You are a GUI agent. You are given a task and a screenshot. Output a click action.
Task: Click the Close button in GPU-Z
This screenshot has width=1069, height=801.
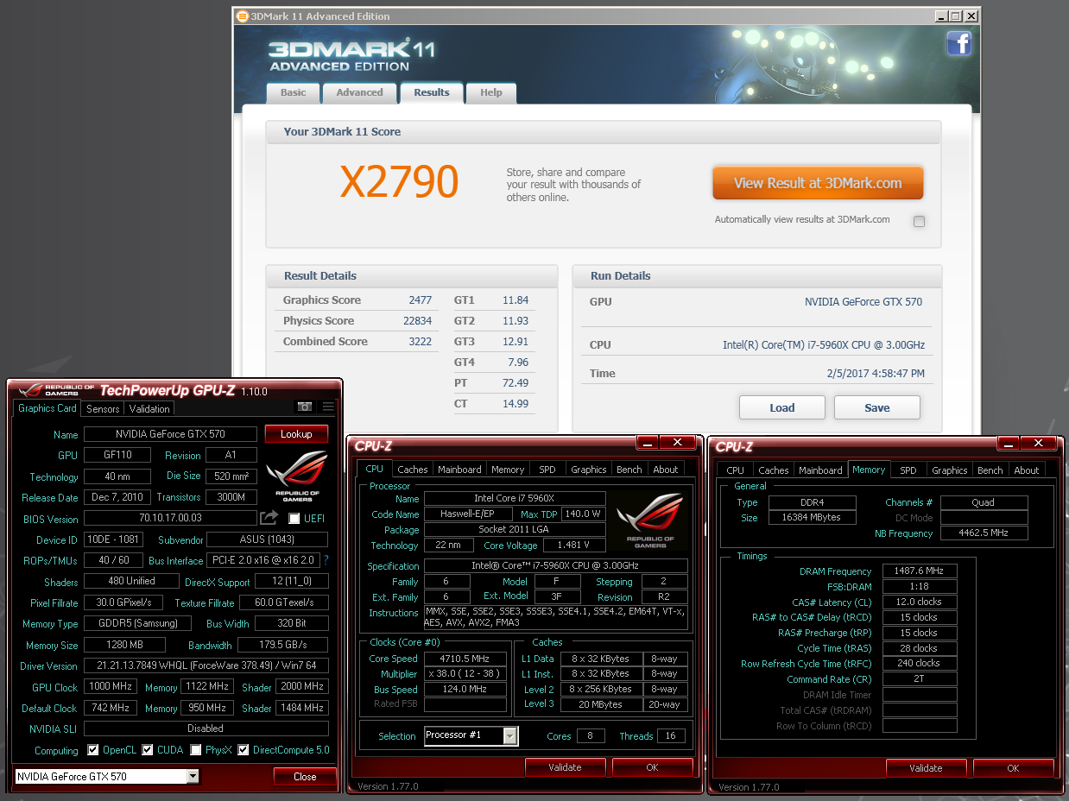point(305,776)
